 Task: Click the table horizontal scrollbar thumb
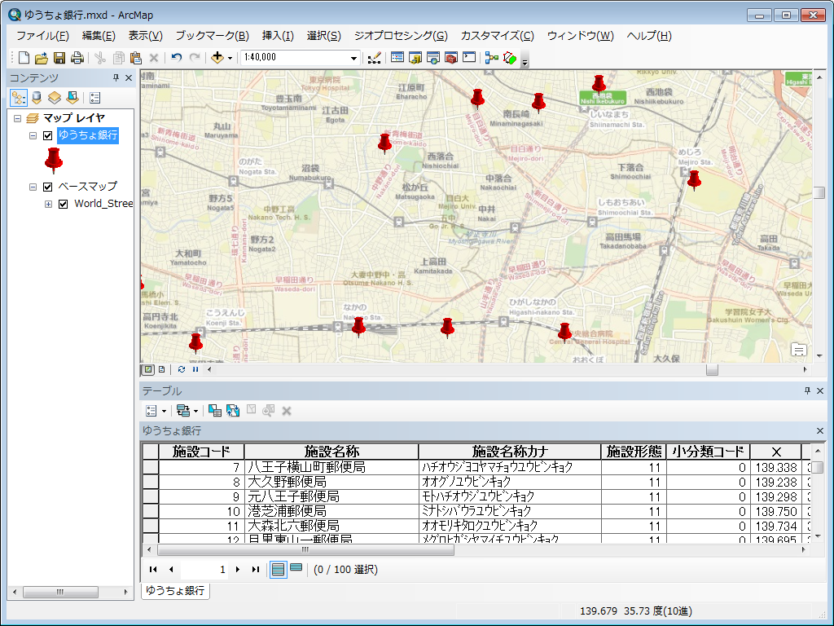(x=306, y=550)
